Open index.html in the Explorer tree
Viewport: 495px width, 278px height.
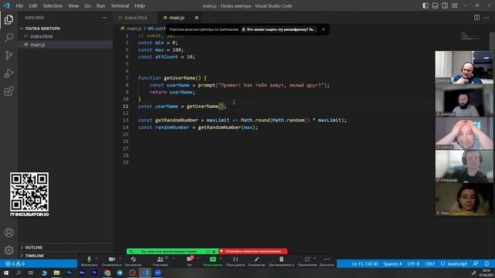pos(65,36)
